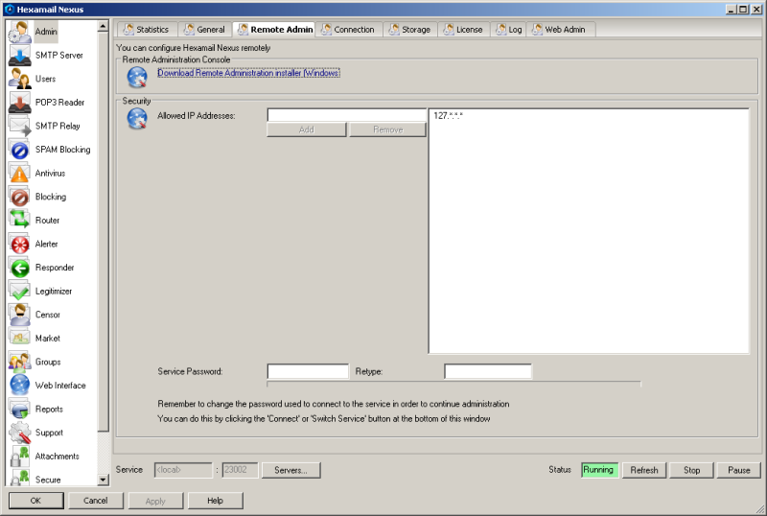Click the Refresh service status button
The height and width of the screenshot is (516, 767).
point(643,470)
